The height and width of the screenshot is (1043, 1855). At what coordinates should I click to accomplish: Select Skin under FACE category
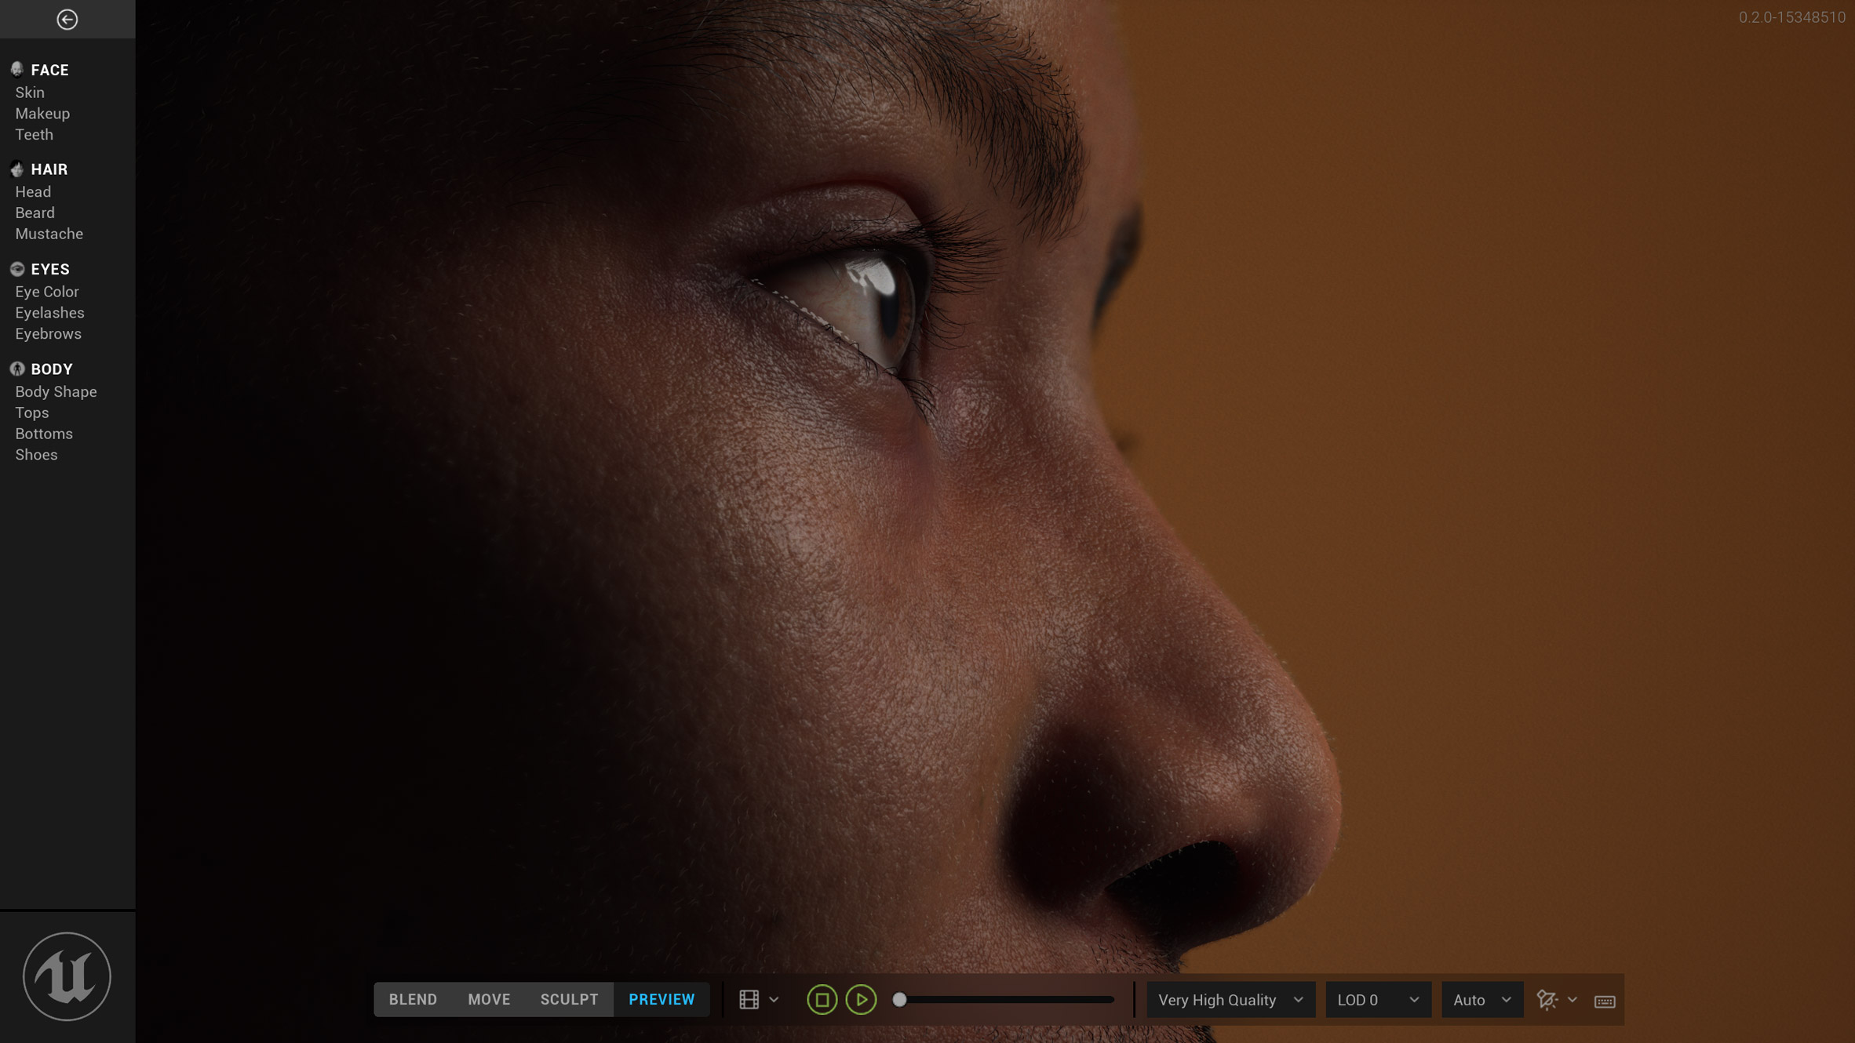point(29,92)
